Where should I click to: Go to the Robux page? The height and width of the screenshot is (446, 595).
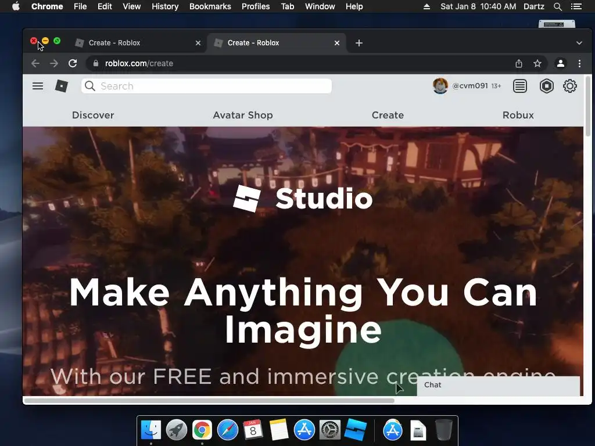(x=518, y=115)
